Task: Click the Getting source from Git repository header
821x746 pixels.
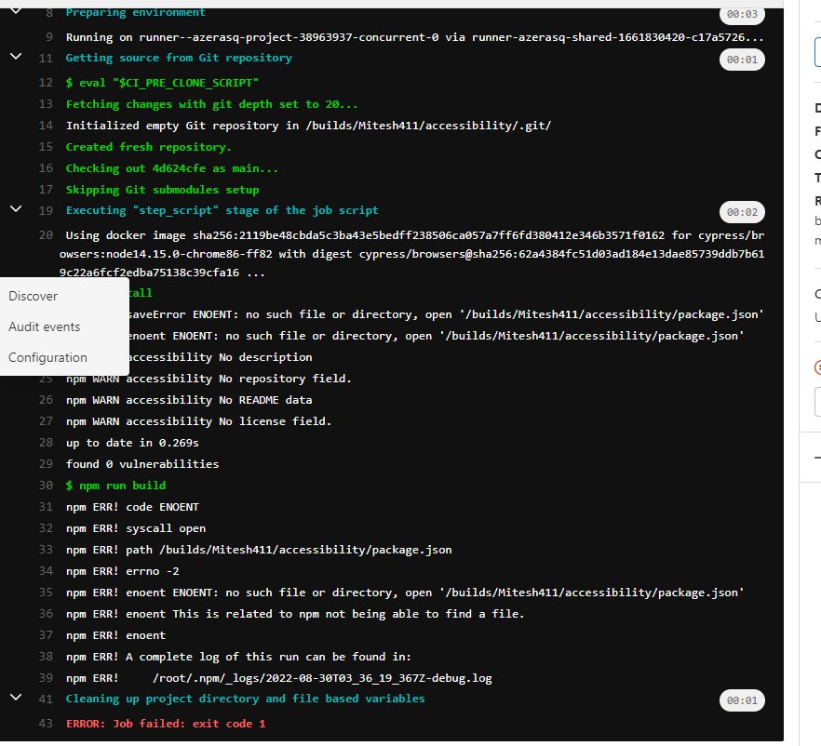Action: tap(179, 58)
